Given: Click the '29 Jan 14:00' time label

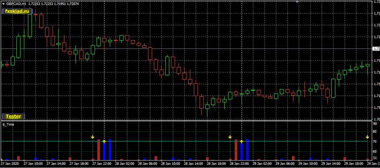Looking at the screenshot, I should pyautogui.click(x=331, y=163).
